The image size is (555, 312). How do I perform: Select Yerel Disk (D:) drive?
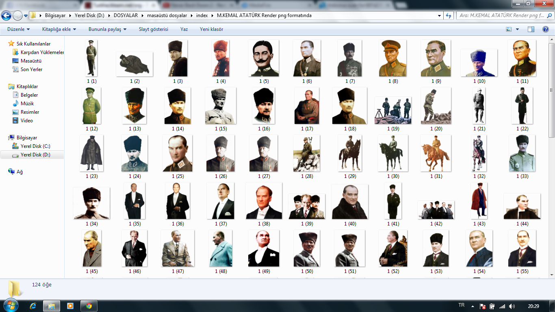(32, 155)
